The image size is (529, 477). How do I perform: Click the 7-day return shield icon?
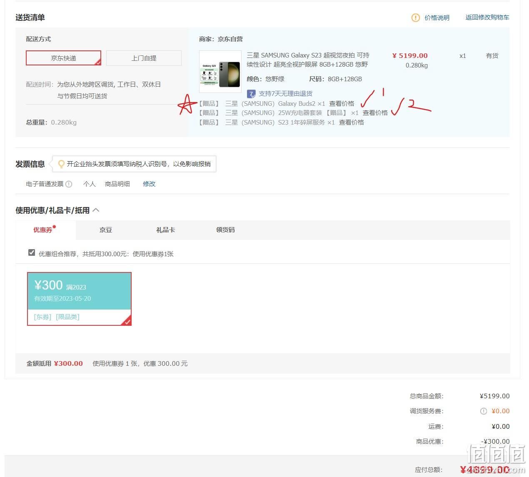[251, 94]
